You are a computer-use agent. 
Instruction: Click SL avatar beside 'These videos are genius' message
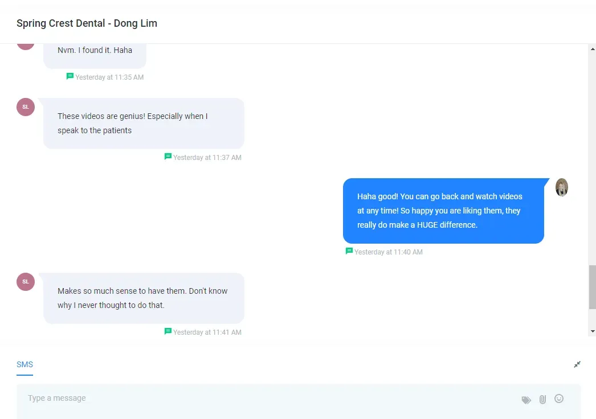click(26, 107)
